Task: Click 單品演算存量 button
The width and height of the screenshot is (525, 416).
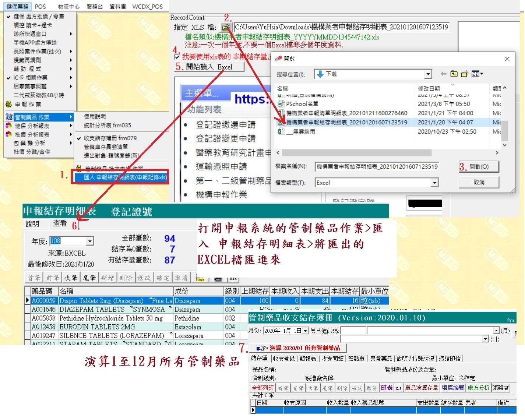Action: [422, 388]
